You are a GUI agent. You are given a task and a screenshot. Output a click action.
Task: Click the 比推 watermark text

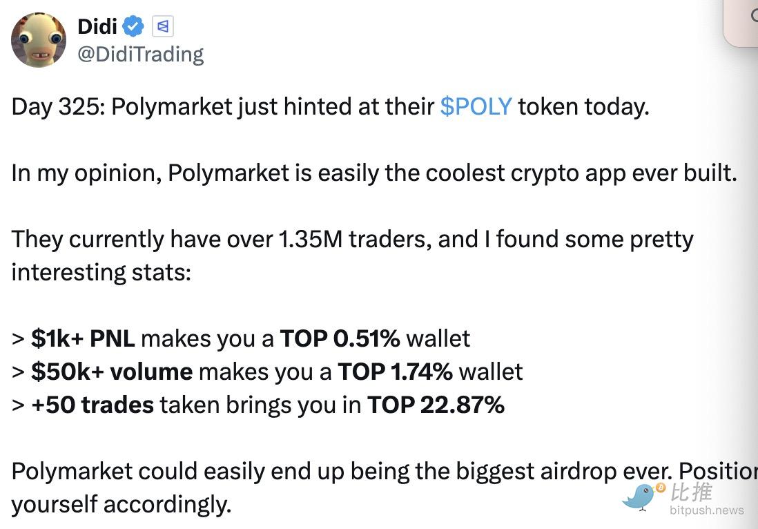click(691, 492)
